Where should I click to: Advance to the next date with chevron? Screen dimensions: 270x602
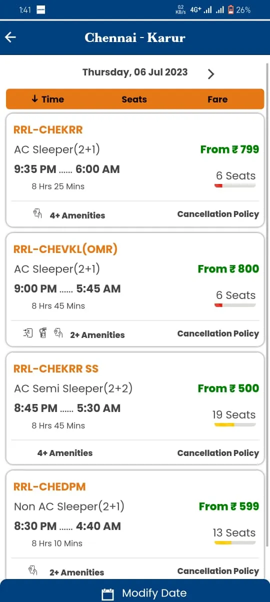pyautogui.click(x=211, y=74)
